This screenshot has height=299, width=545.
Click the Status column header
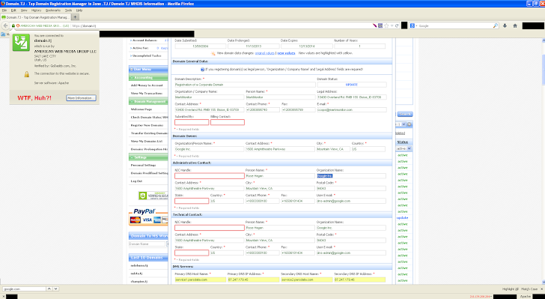403,142
